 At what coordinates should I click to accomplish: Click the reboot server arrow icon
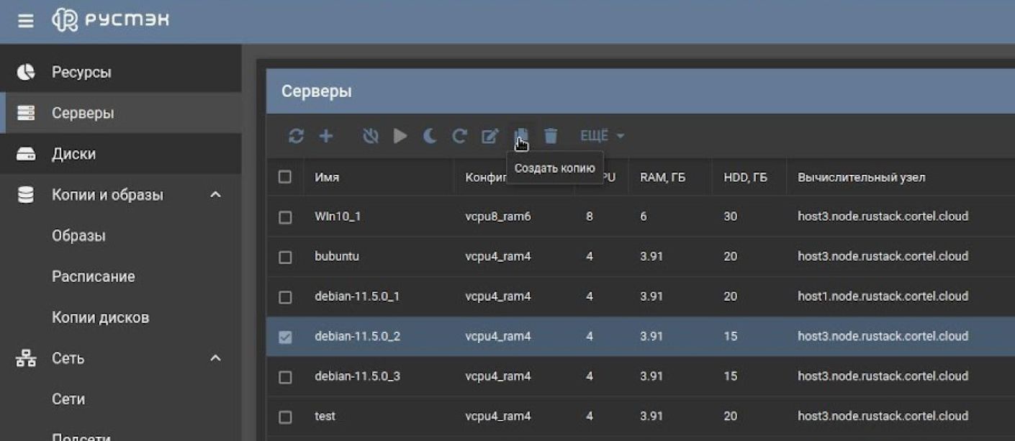459,136
